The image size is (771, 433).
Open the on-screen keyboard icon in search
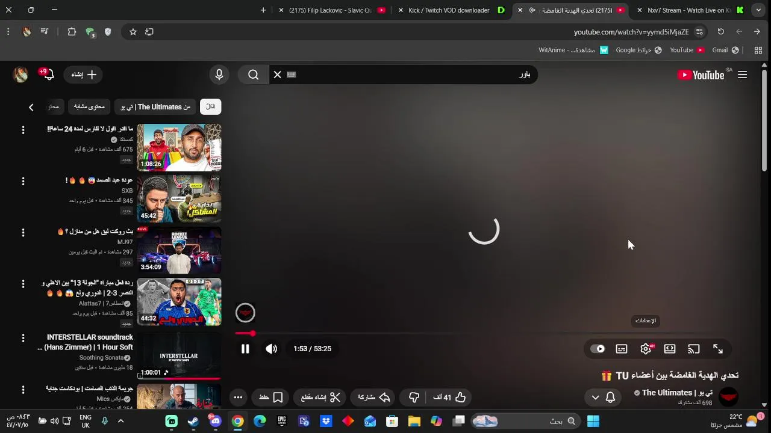(x=292, y=75)
